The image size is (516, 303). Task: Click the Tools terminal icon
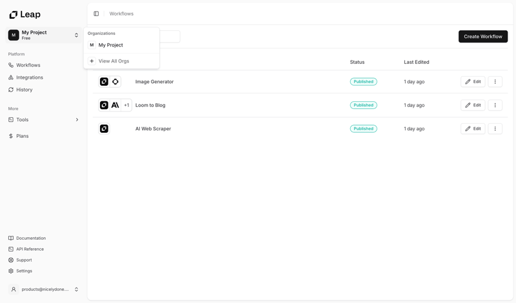click(x=11, y=120)
